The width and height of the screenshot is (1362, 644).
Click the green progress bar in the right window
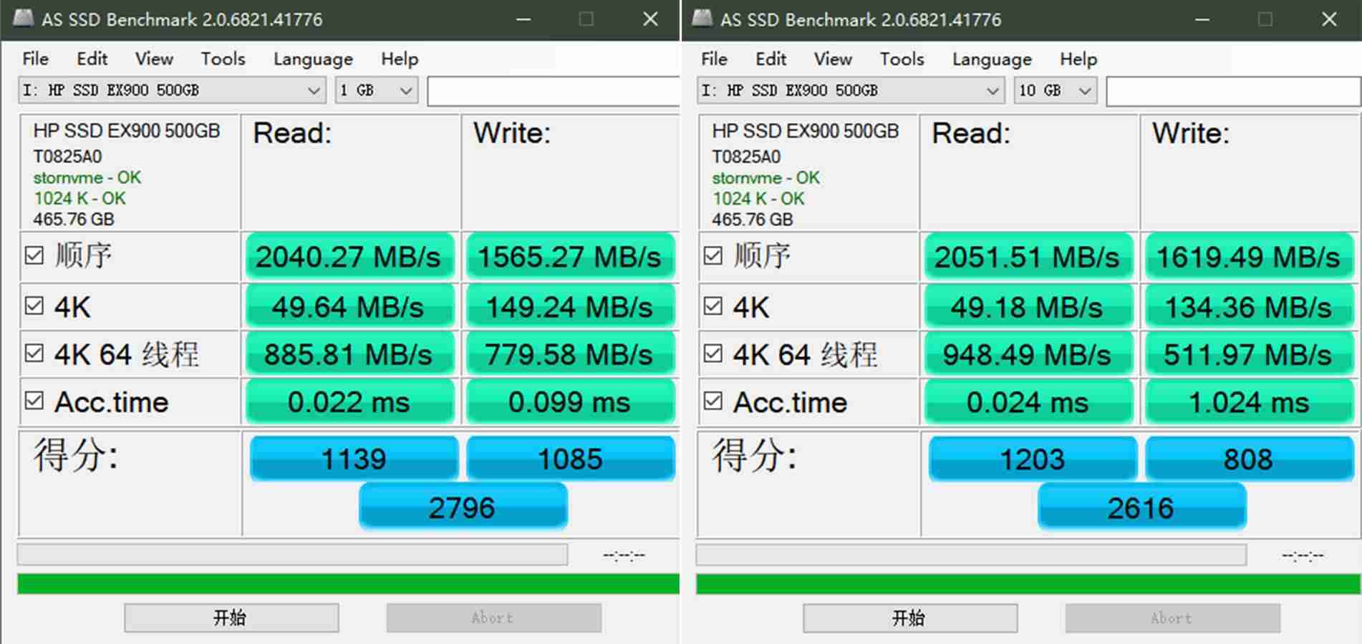pos(1028,584)
